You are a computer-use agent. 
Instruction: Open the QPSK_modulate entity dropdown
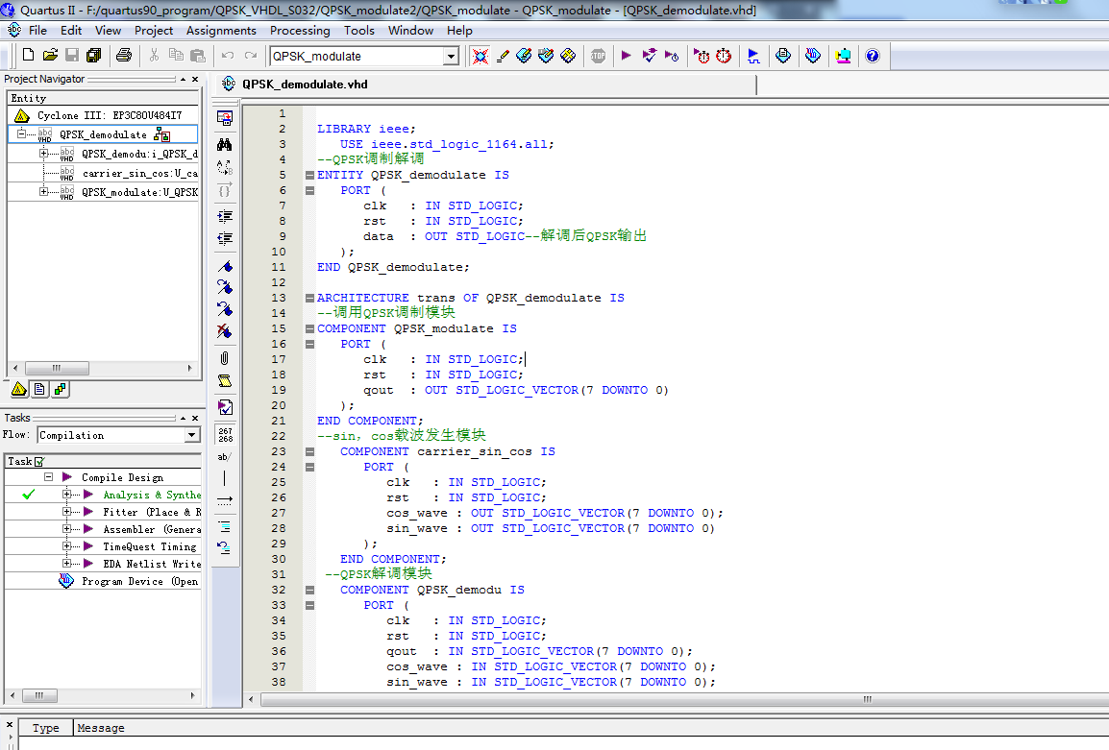(x=450, y=57)
